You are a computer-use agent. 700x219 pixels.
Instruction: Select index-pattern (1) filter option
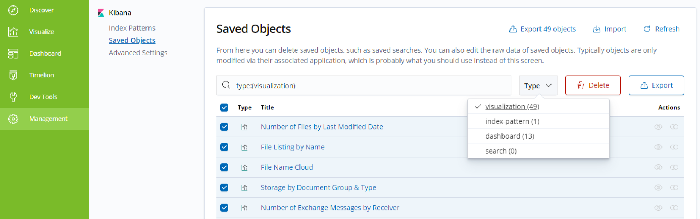point(512,121)
